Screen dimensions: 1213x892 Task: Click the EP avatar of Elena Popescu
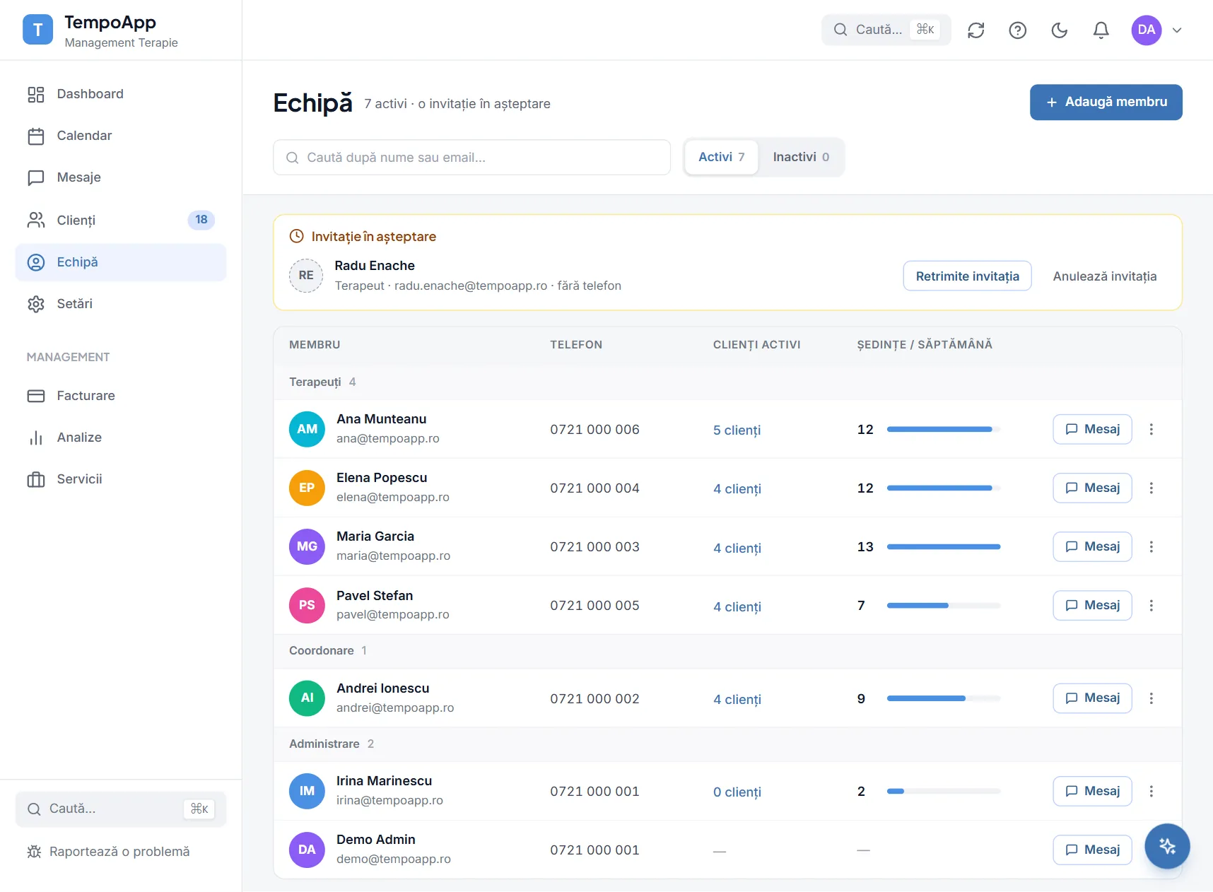pyautogui.click(x=307, y=488)
